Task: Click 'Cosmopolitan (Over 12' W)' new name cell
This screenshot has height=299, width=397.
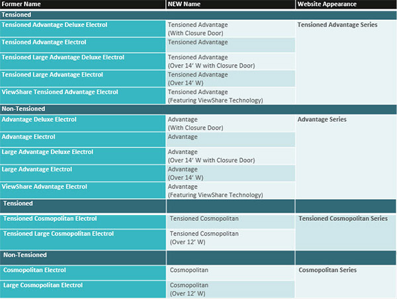Action: [231, 289]
